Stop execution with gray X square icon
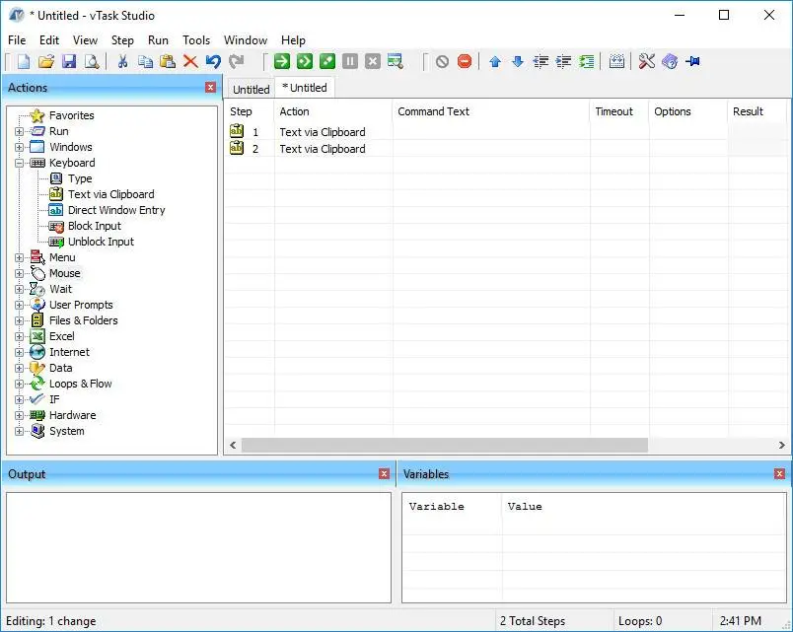 [373, 62]
